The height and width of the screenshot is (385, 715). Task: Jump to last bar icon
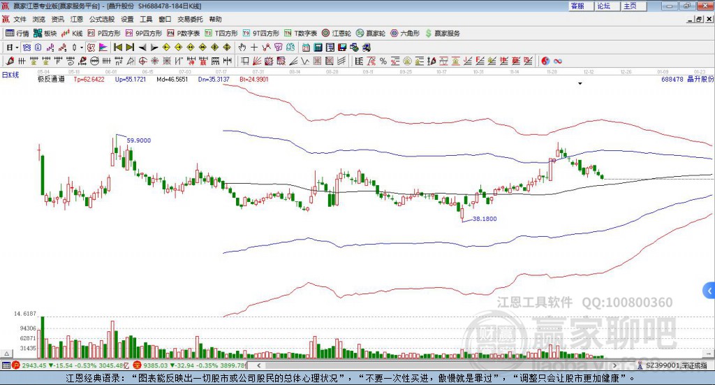[130, 48]
